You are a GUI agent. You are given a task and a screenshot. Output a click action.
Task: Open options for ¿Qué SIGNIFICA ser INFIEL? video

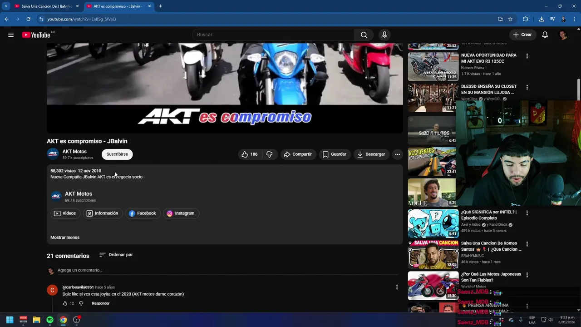pos(527,213)
